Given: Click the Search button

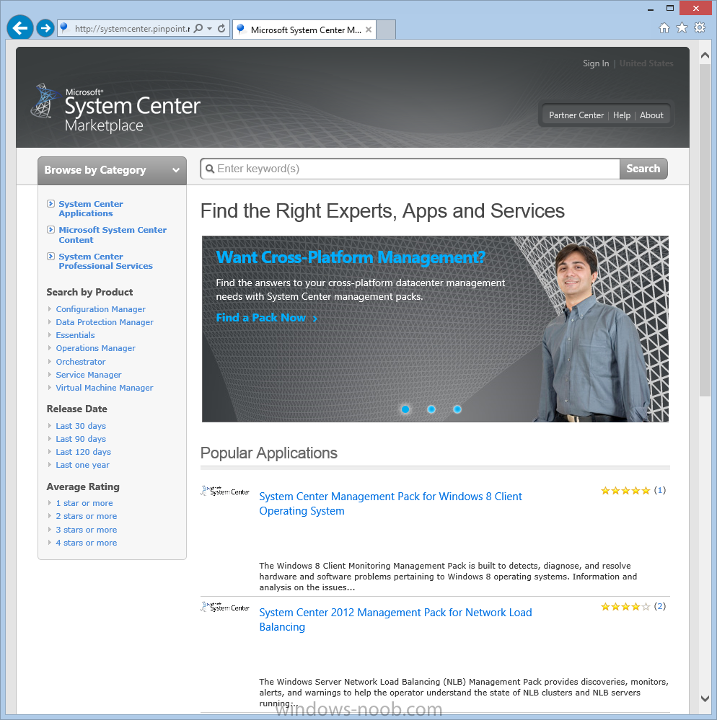Looking at the screenshot, I should 643,169.
